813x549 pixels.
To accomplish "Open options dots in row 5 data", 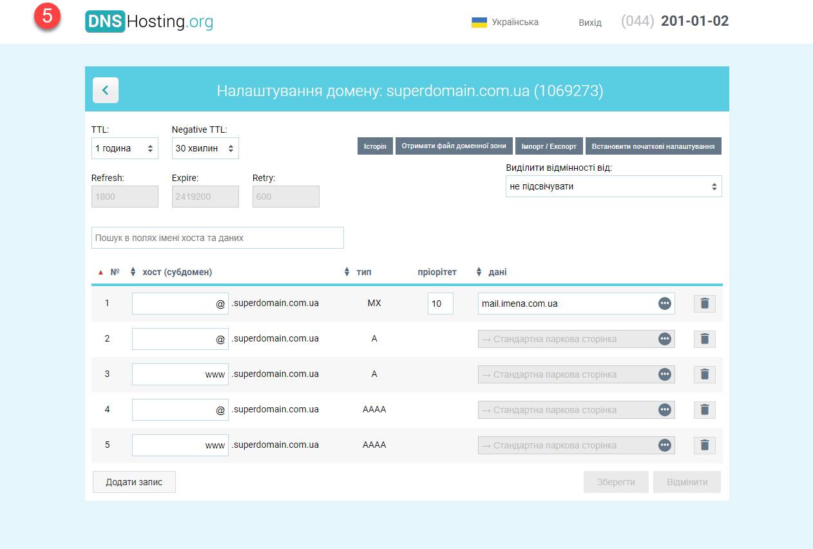I will pyautogui.click(x=665, y=445).
